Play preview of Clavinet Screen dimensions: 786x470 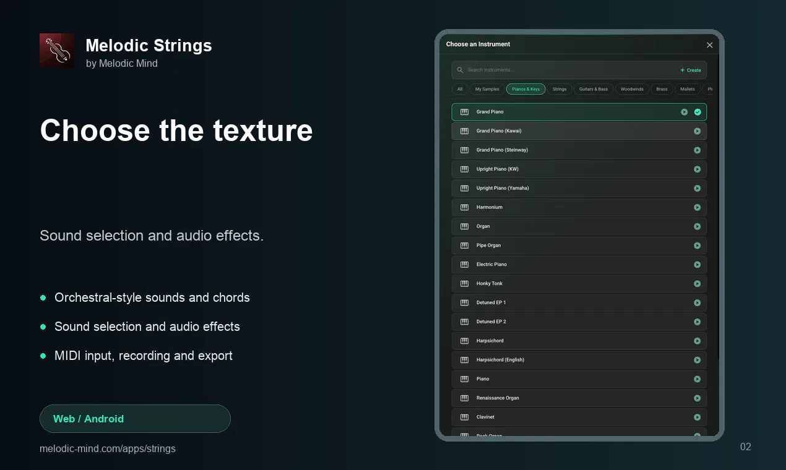[x=697, y=417]
